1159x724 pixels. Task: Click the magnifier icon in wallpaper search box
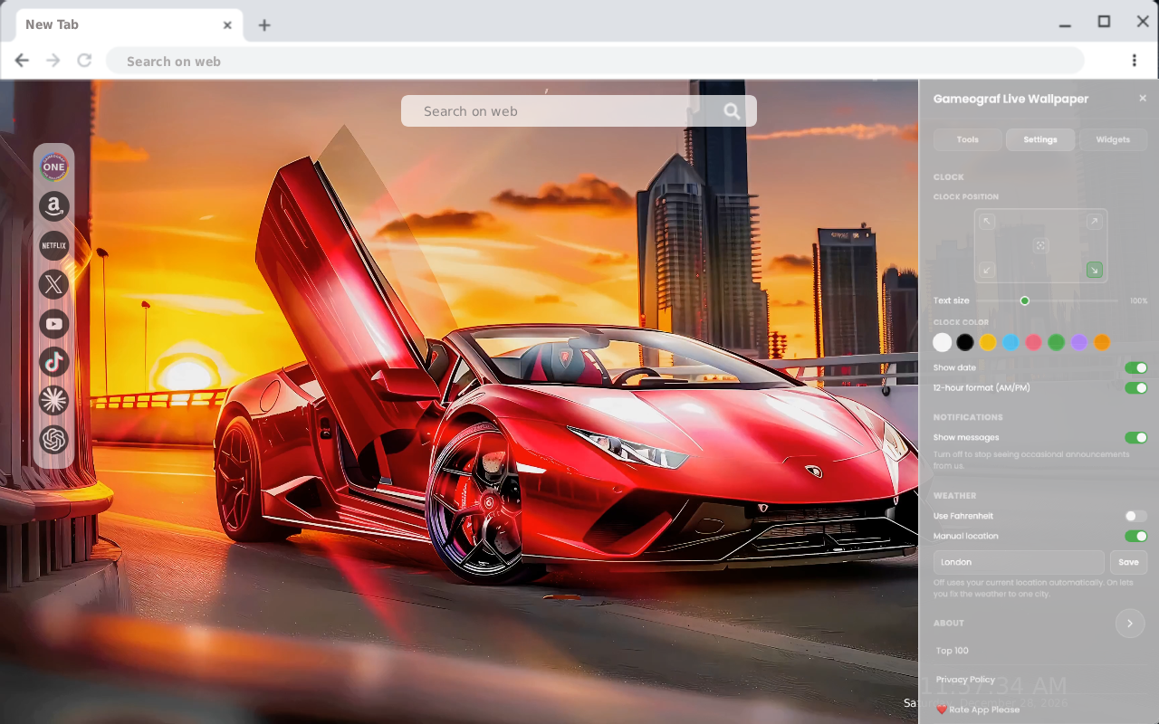[x=732, y=111]
